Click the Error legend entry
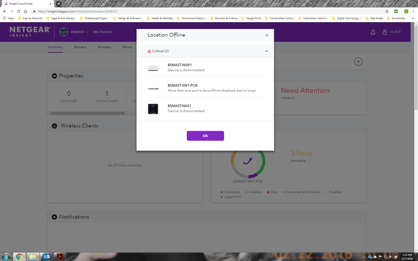Screen dimensions: 418x261 [x=272, y=192]
